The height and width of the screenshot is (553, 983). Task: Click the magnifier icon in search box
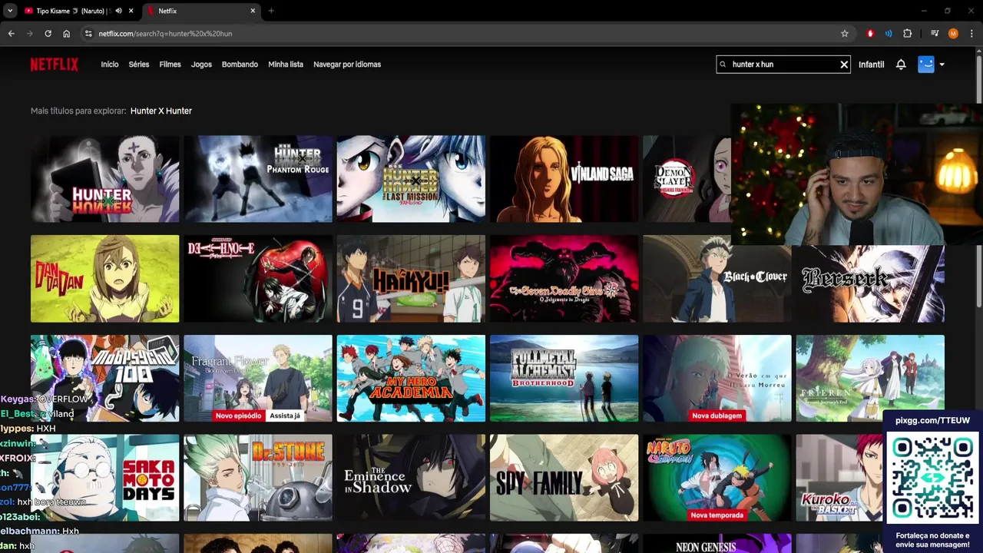tap(723, 65)
